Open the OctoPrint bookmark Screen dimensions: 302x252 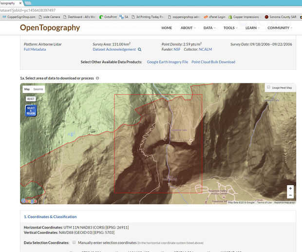[108, 17]
